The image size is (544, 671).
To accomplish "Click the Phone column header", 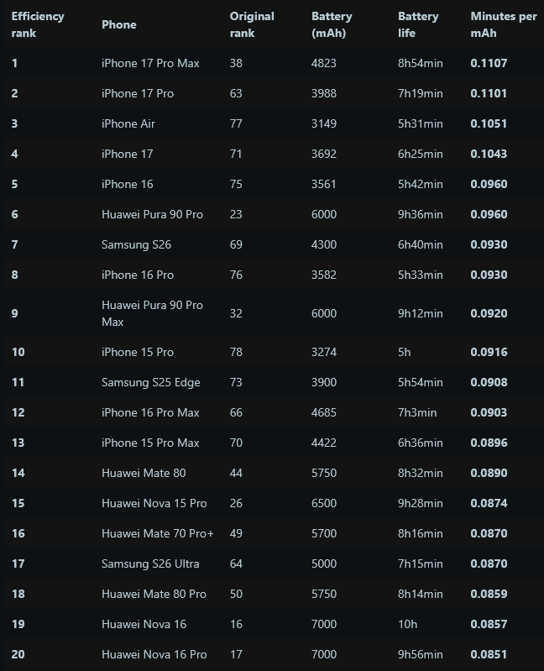I will [119, 24].
